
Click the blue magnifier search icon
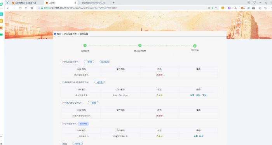248,8
